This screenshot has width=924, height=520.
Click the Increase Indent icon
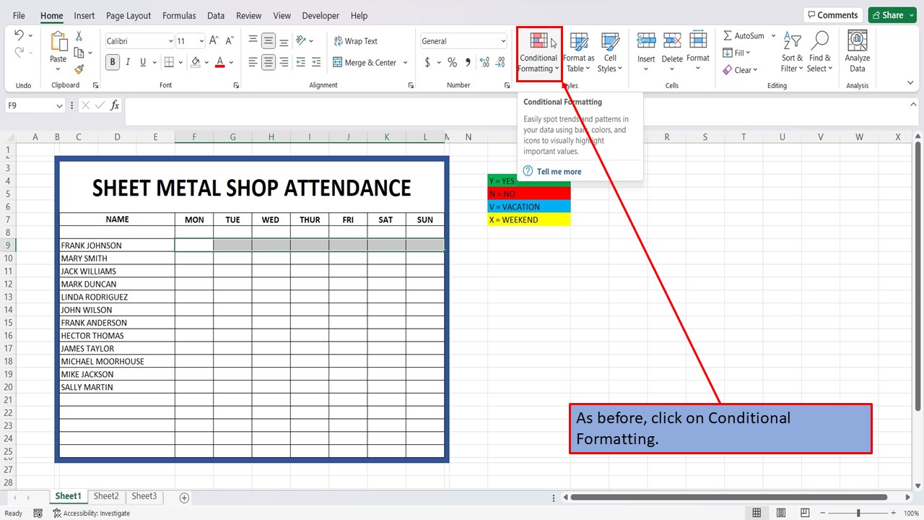click(x=317, y=63)
